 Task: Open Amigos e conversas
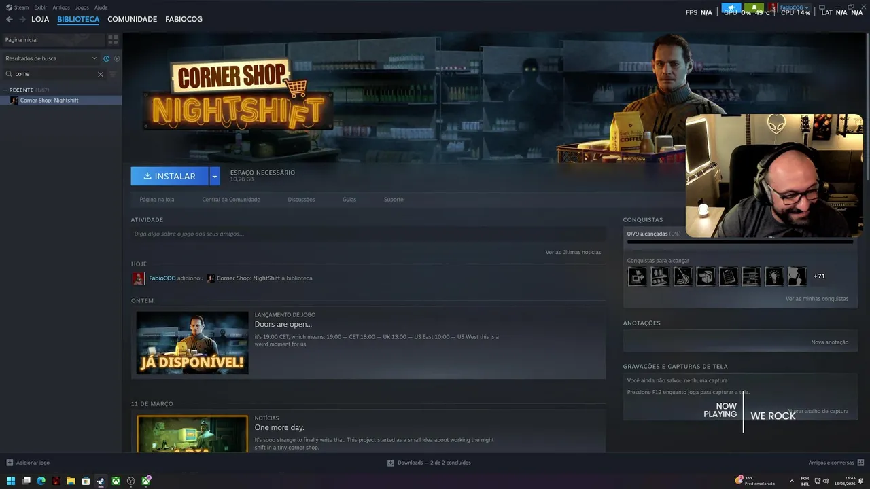tap(835, 463)
